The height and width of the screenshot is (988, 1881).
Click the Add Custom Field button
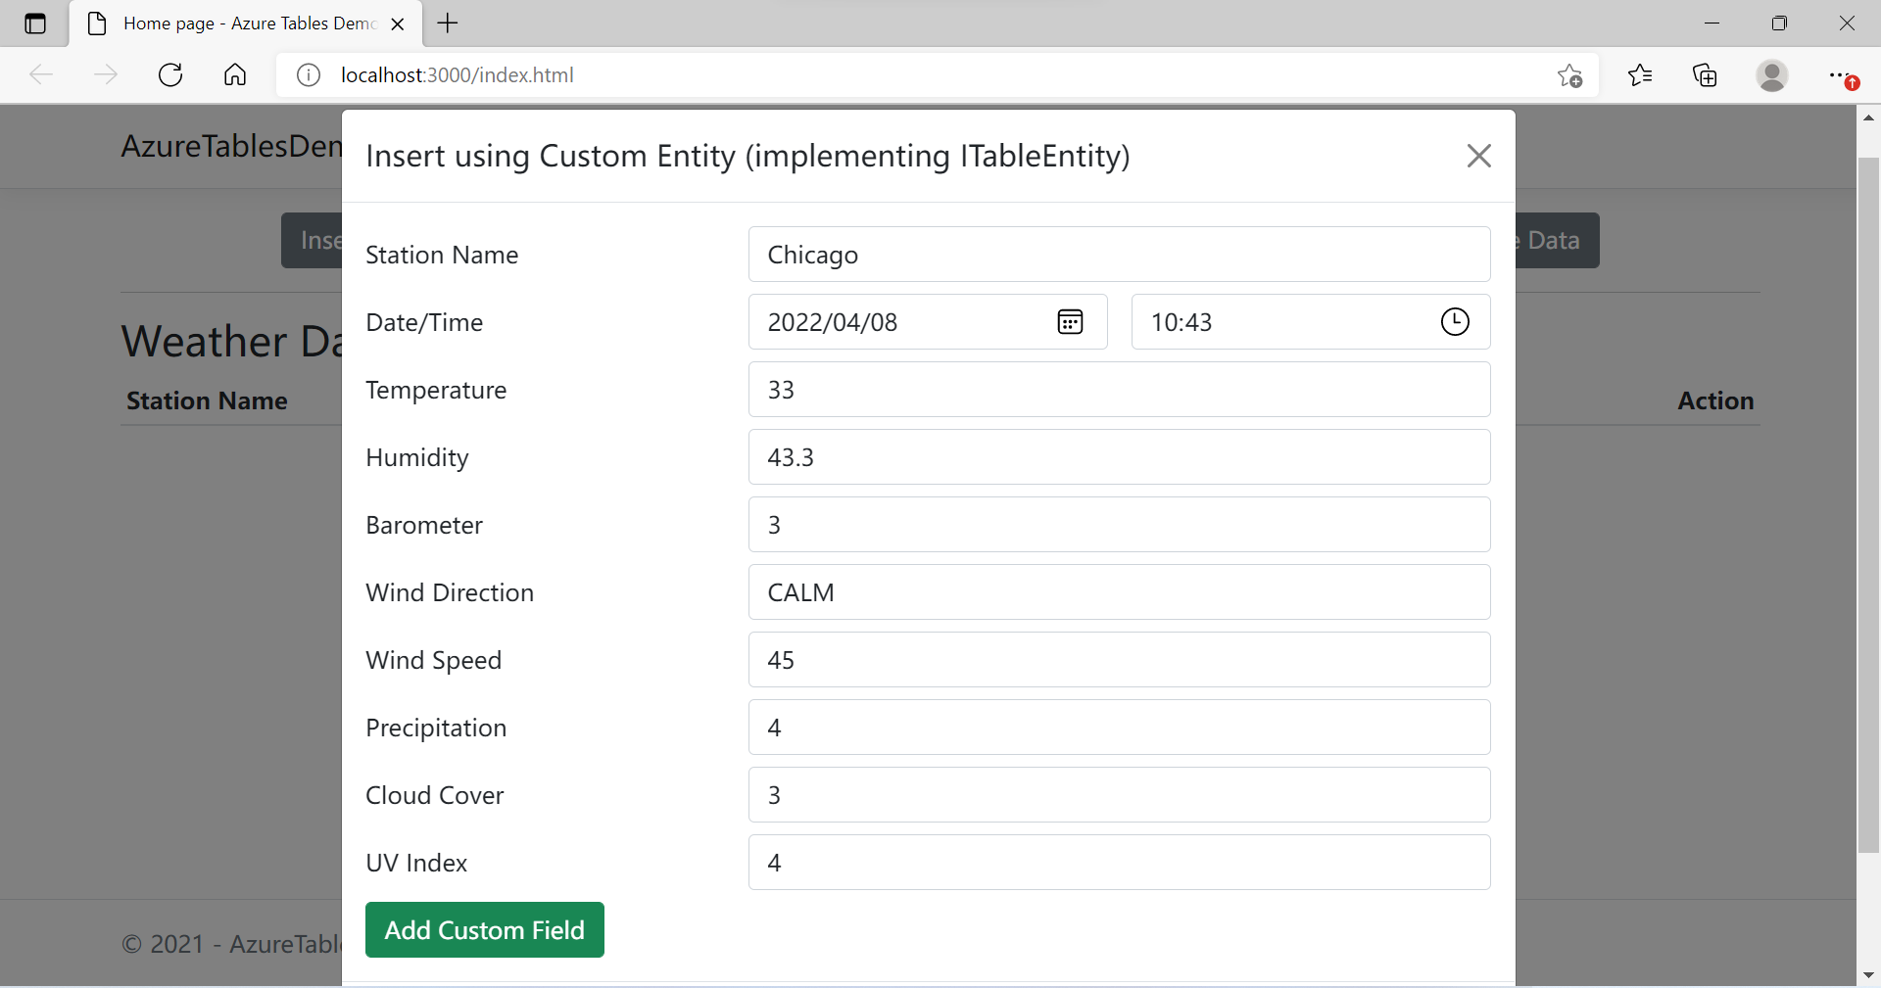(484, 930)
